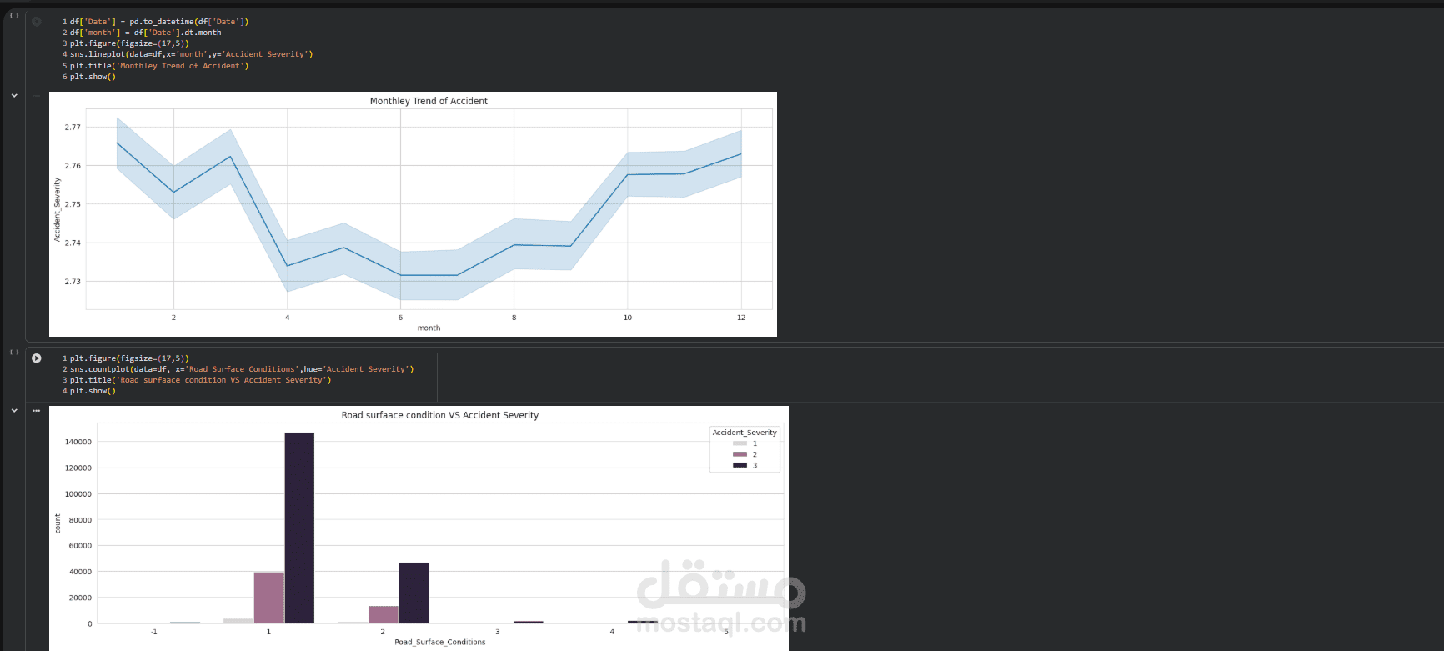
Task: Open output options for the lineplot cell
Action: [37, 96]
